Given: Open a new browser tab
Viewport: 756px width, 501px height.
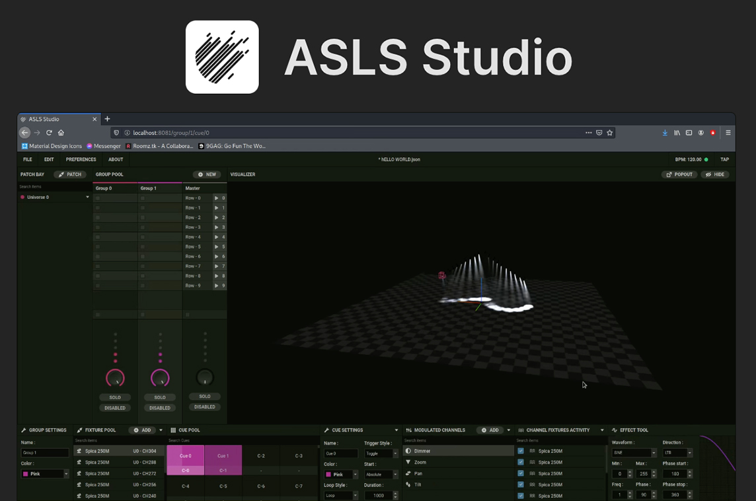Looking at the screenshot, I should [108, 119].
